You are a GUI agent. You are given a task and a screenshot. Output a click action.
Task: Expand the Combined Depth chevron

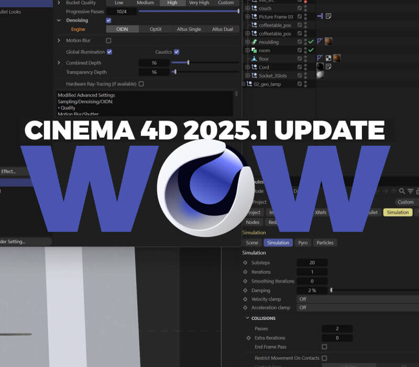click(59, 62)
